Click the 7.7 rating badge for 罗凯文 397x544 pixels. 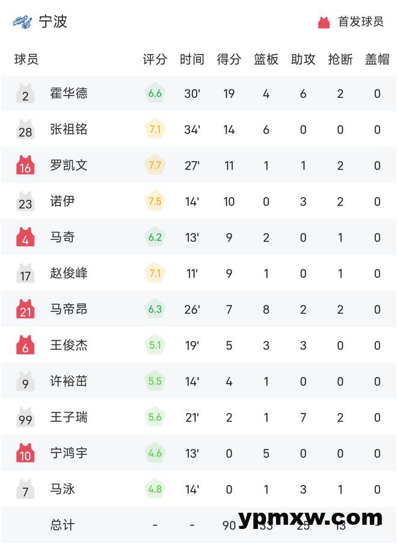(x=155, y=165)
